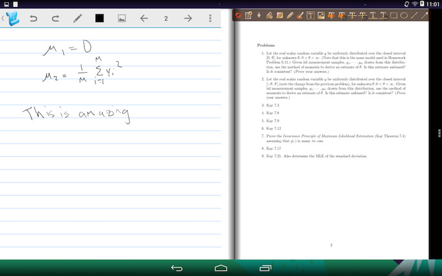Open the black pen color swatch

click(x=99, y=18)
